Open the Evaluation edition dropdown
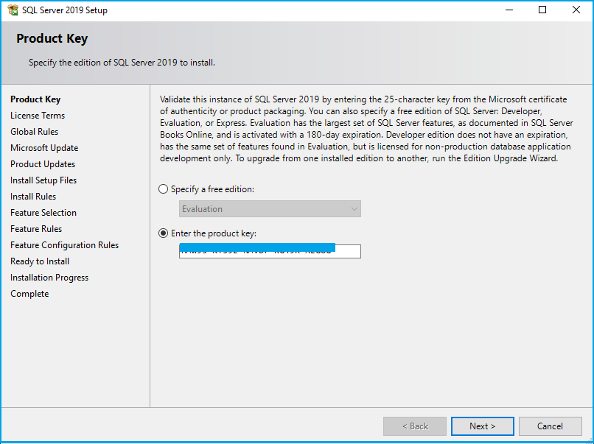Image resolution: width=594 pixels, height=444 pixels. (270, 209)
